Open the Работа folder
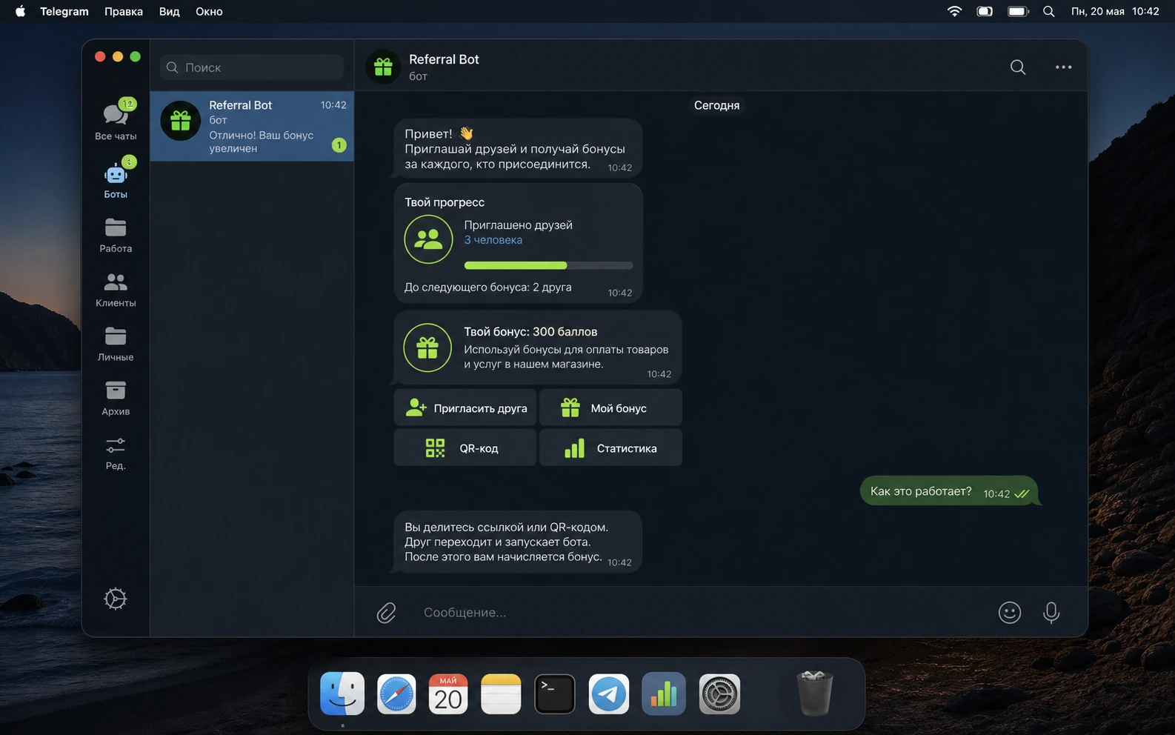This screenshot has height=735, width=1175. point(116,235)
